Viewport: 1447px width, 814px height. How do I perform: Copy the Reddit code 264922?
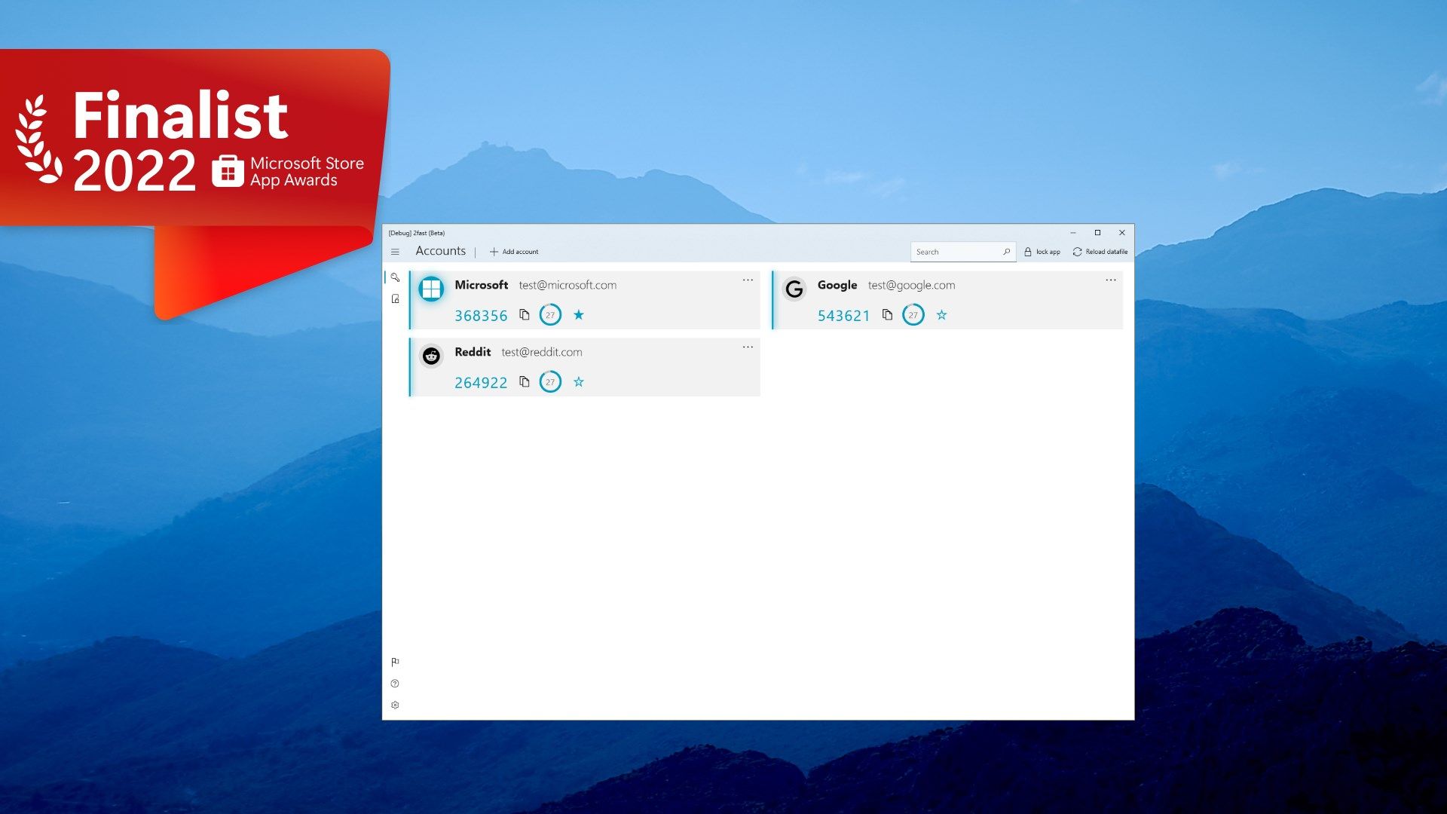click(x=525, y=382)
